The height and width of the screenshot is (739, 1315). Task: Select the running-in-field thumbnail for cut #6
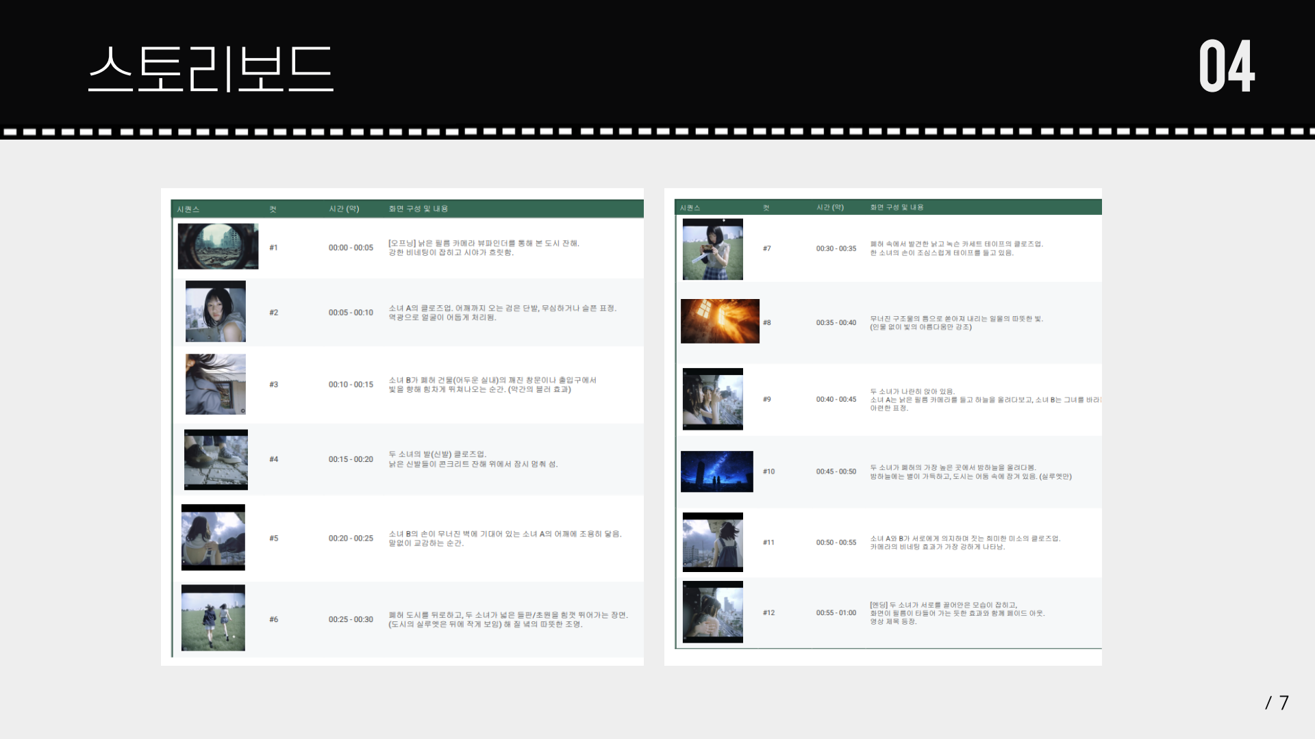[213, 617]
